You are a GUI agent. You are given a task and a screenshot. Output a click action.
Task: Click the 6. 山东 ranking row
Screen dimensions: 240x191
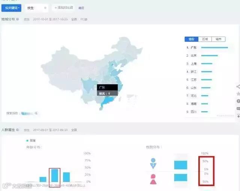click(x=207, y=88)
